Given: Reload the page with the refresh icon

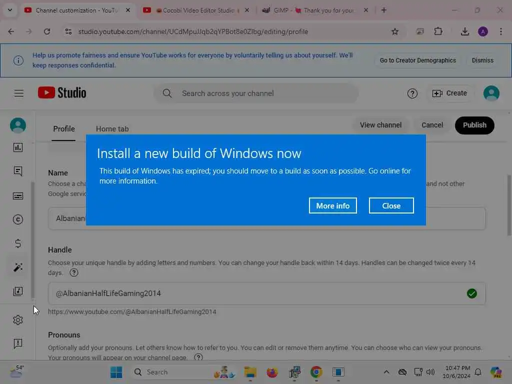Looking at the screenshot, I should click(x=47, y=31).
